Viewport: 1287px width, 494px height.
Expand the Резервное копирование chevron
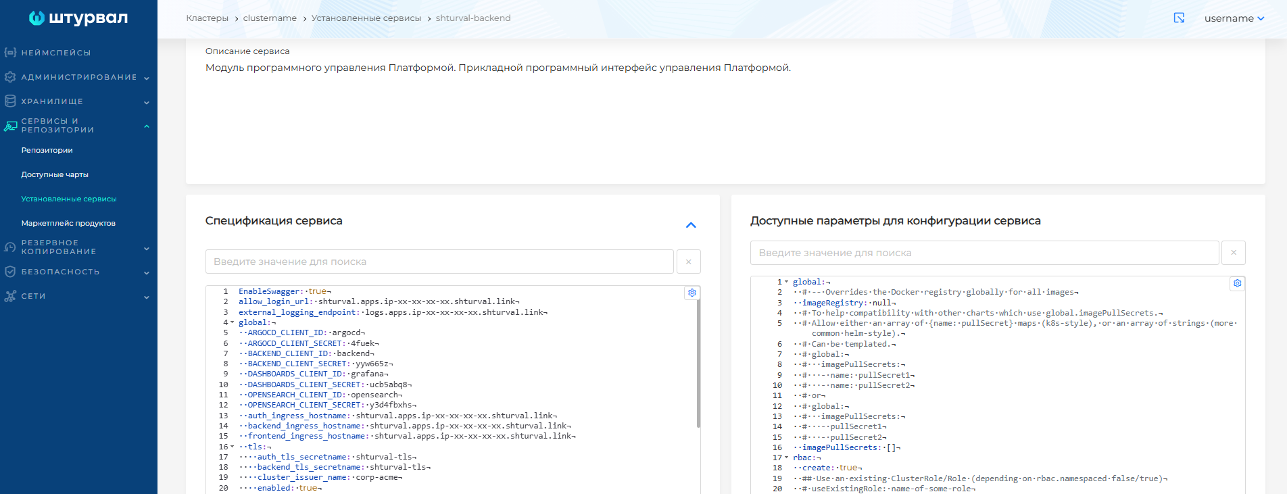click(147, 249)
